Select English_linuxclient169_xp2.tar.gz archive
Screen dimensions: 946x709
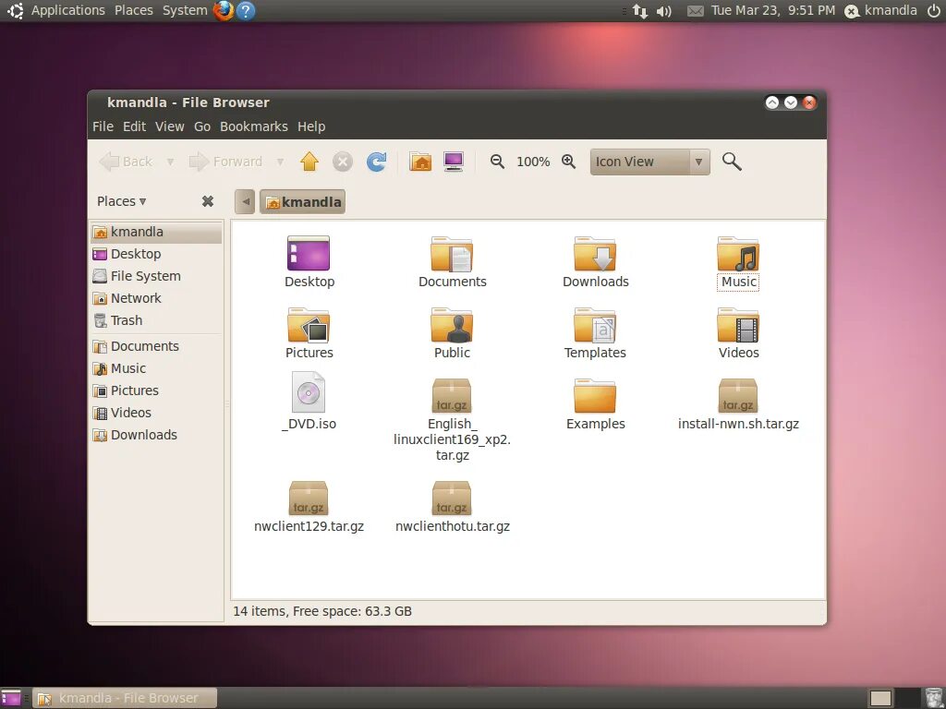[452, 395]
